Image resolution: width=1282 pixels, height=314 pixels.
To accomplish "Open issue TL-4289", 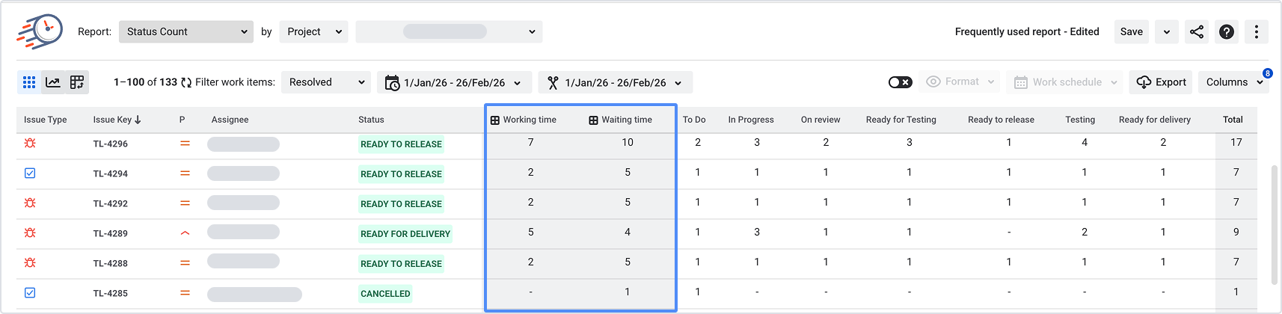I will [x=111, y=233].
